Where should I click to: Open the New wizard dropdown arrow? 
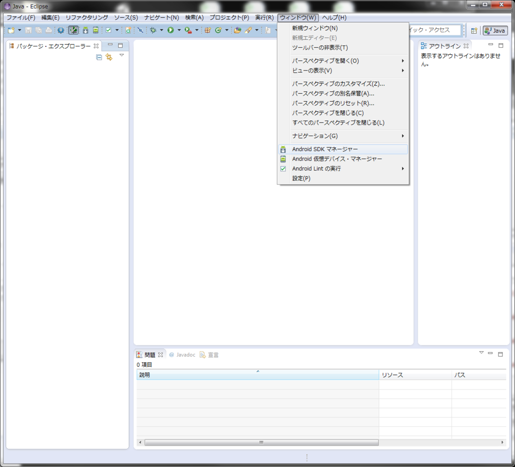click(x=19, y=31)
